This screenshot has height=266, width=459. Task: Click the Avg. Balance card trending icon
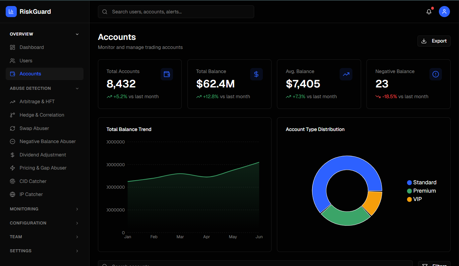click(346, 74)
